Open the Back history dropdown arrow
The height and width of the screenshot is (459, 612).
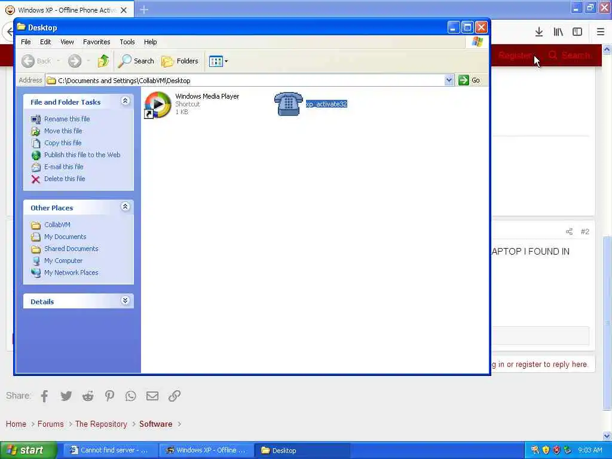[59, 61]
